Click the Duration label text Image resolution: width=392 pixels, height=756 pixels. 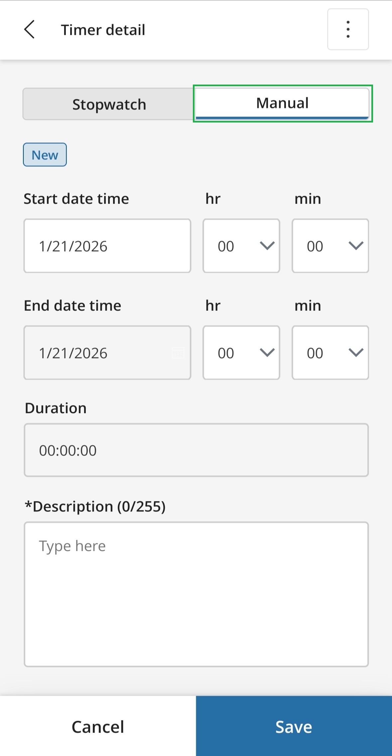[56, 408]
